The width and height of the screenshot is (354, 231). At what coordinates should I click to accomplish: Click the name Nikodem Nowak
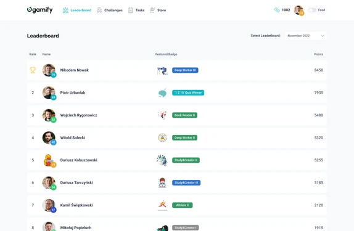(x=74, y=70)
